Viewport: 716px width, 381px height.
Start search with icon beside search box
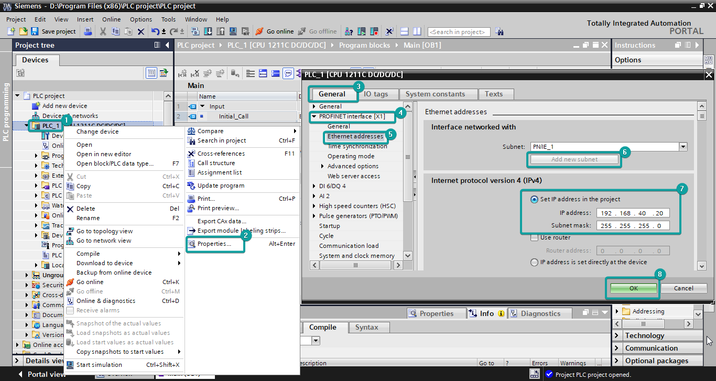coord(500,31)
